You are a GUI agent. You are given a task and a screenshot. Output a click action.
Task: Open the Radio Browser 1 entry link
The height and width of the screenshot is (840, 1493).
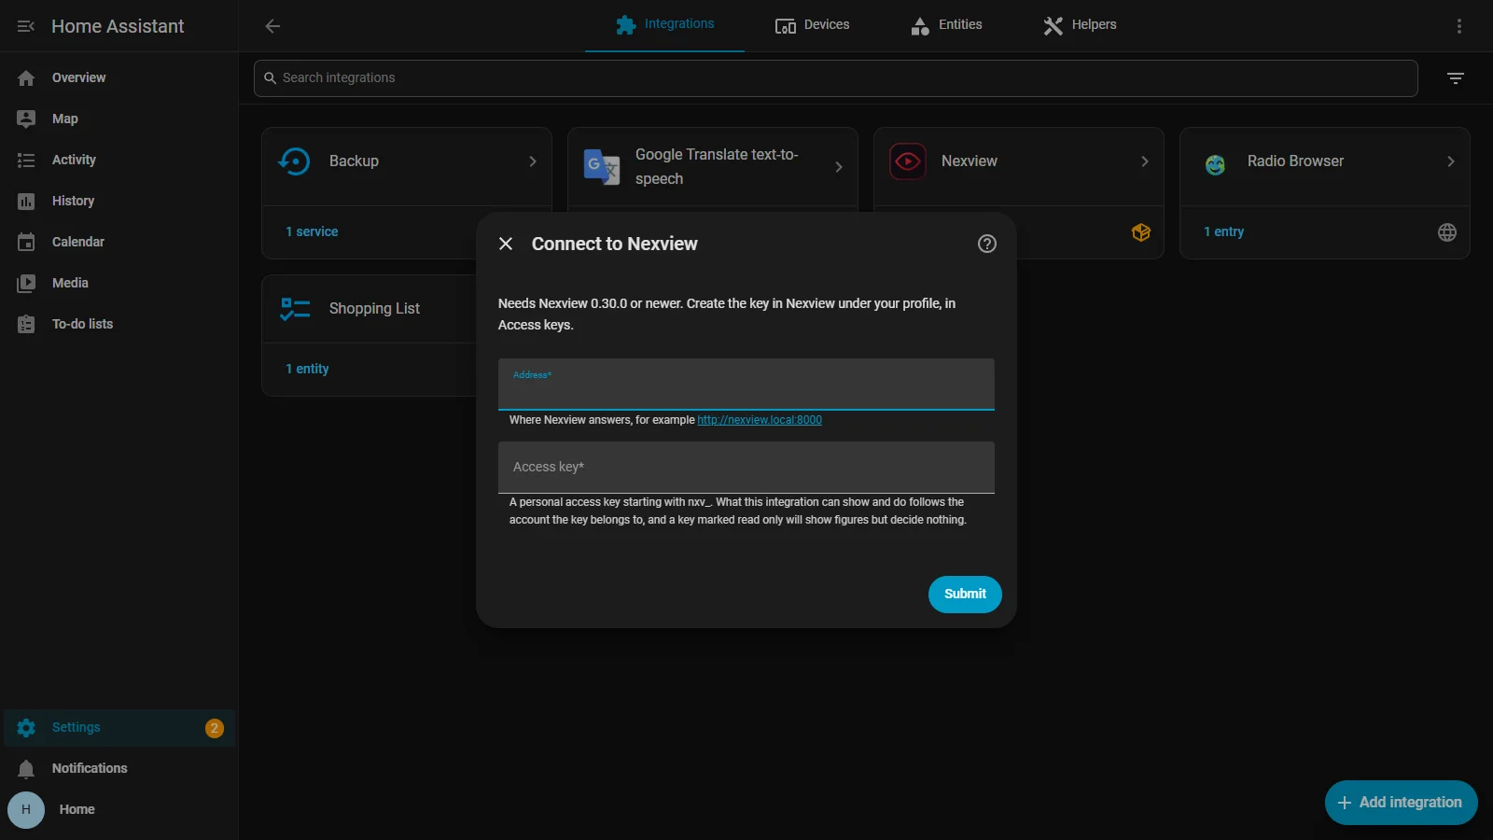[1223, 231]
